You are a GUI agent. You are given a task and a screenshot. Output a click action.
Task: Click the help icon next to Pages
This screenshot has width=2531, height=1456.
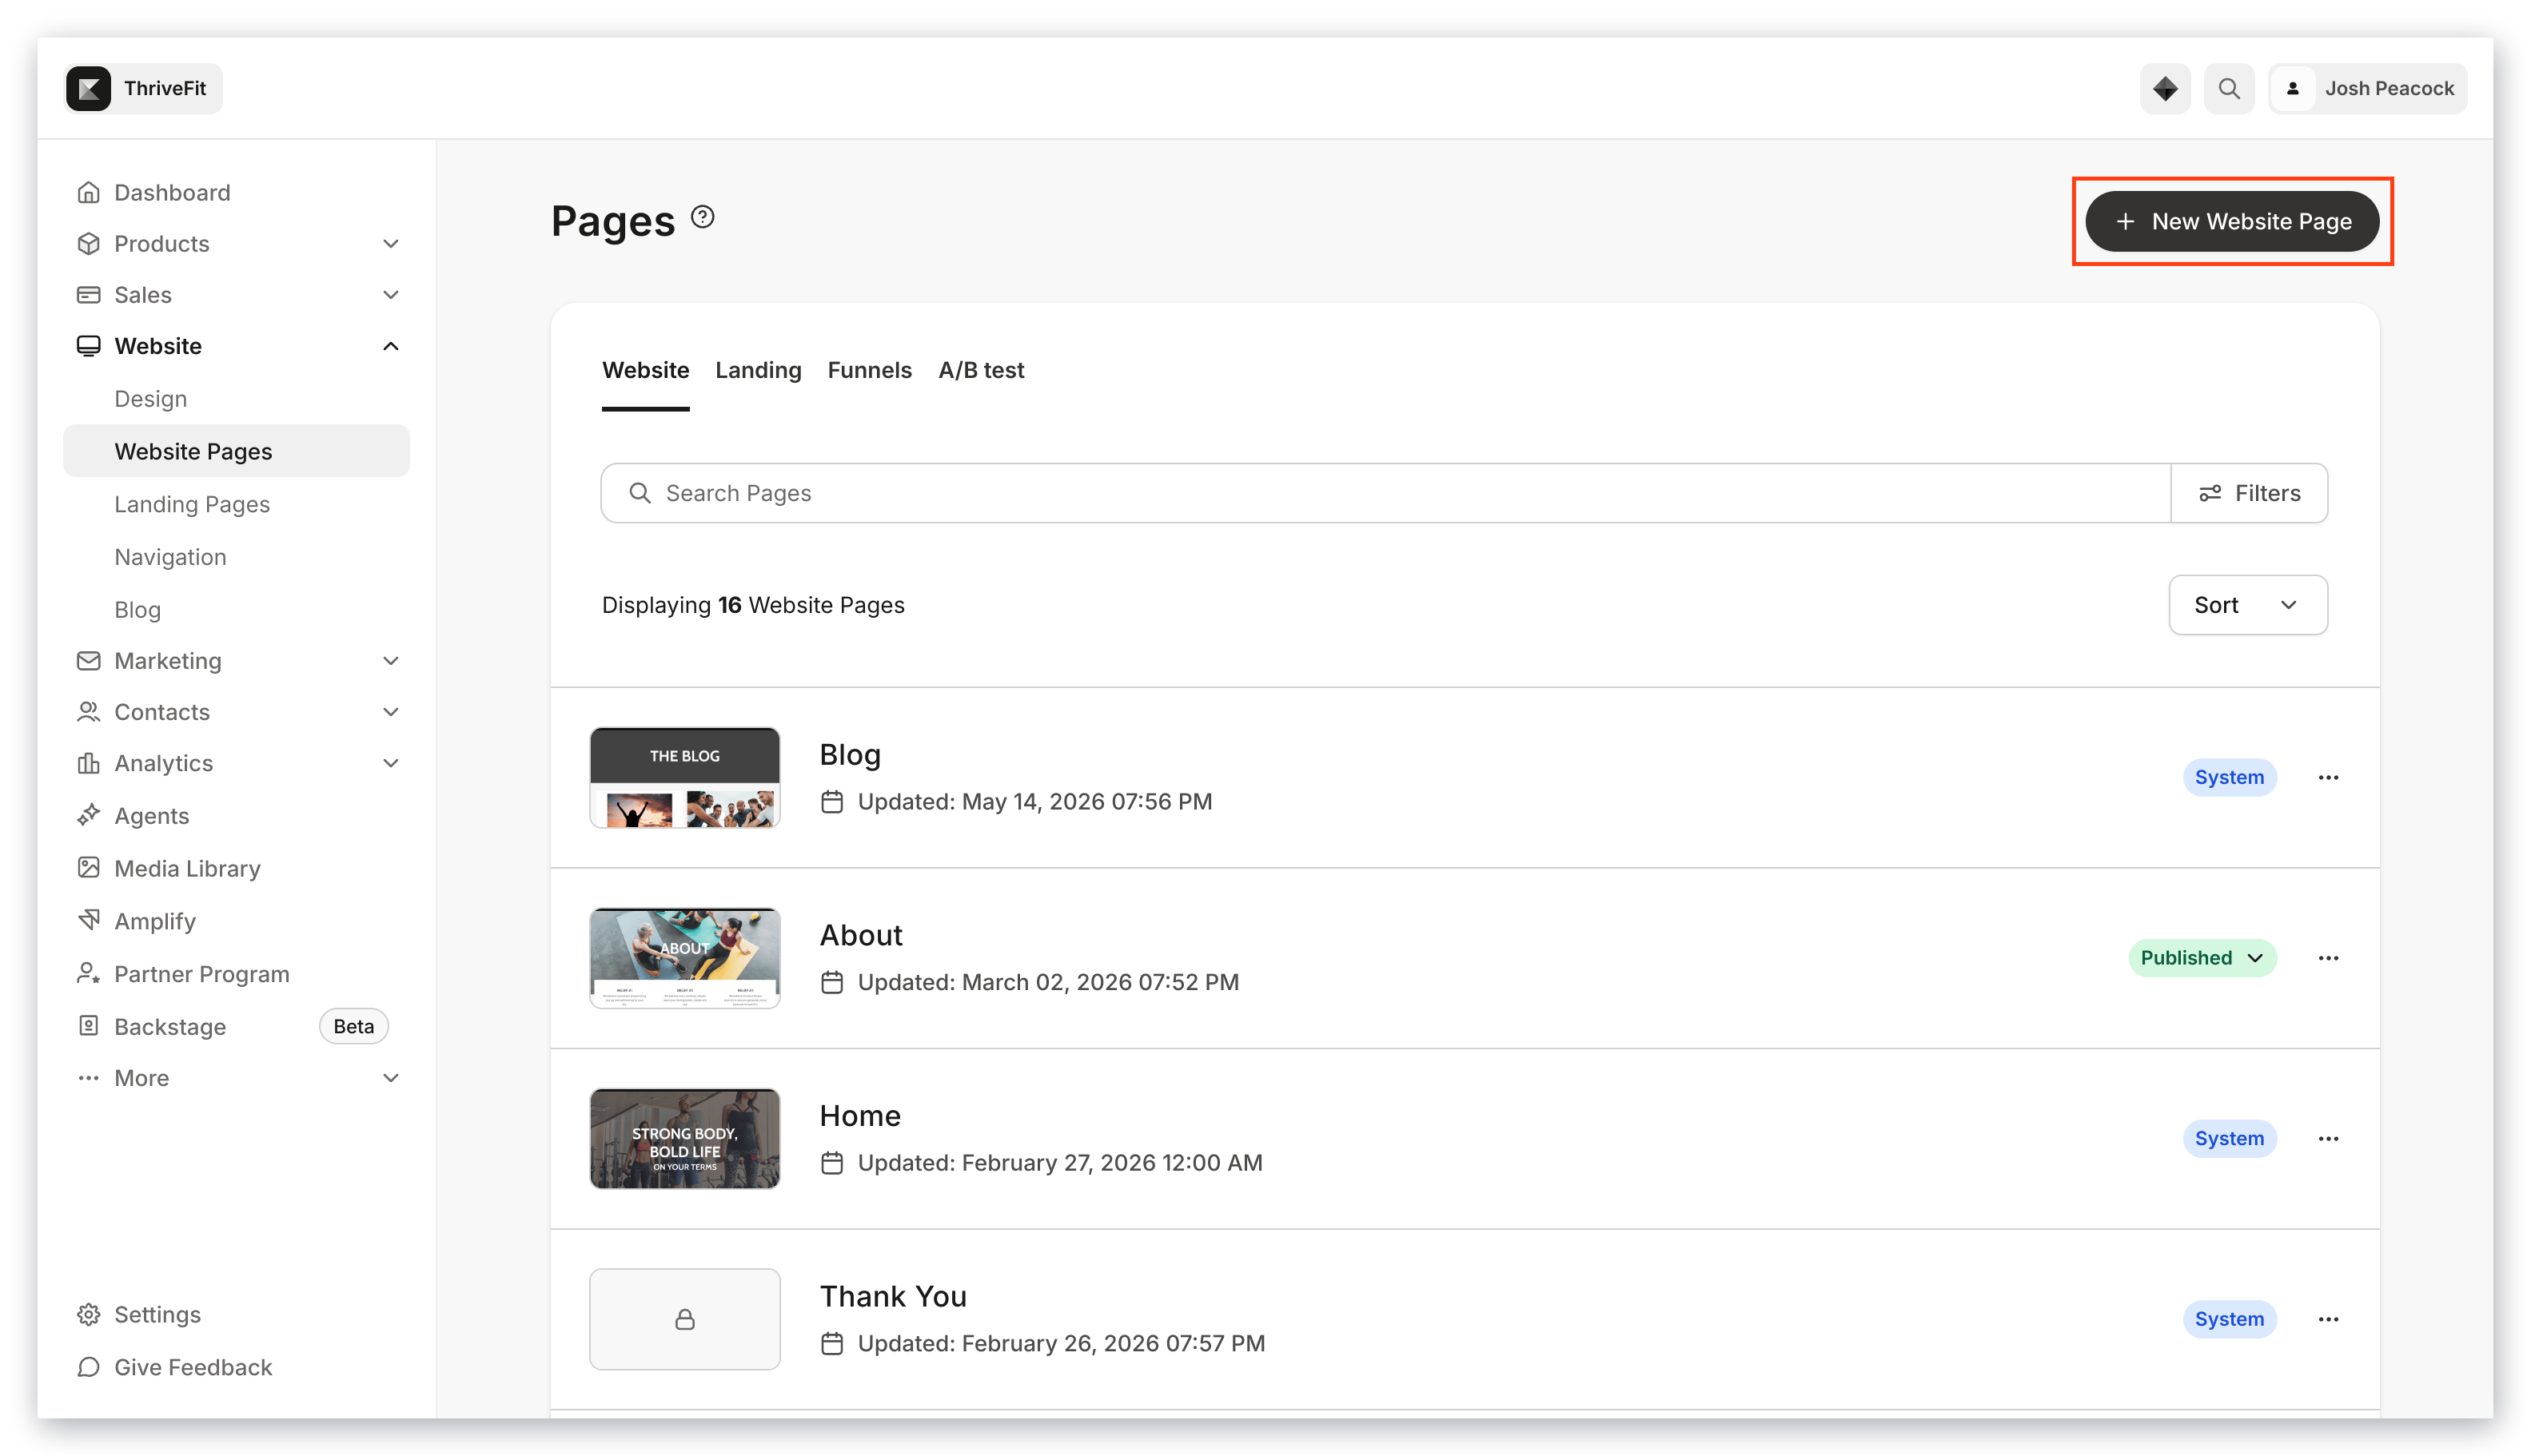point(703,217)
